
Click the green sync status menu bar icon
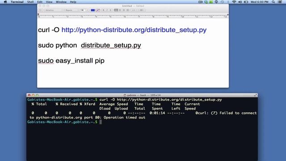pos(206,2)
